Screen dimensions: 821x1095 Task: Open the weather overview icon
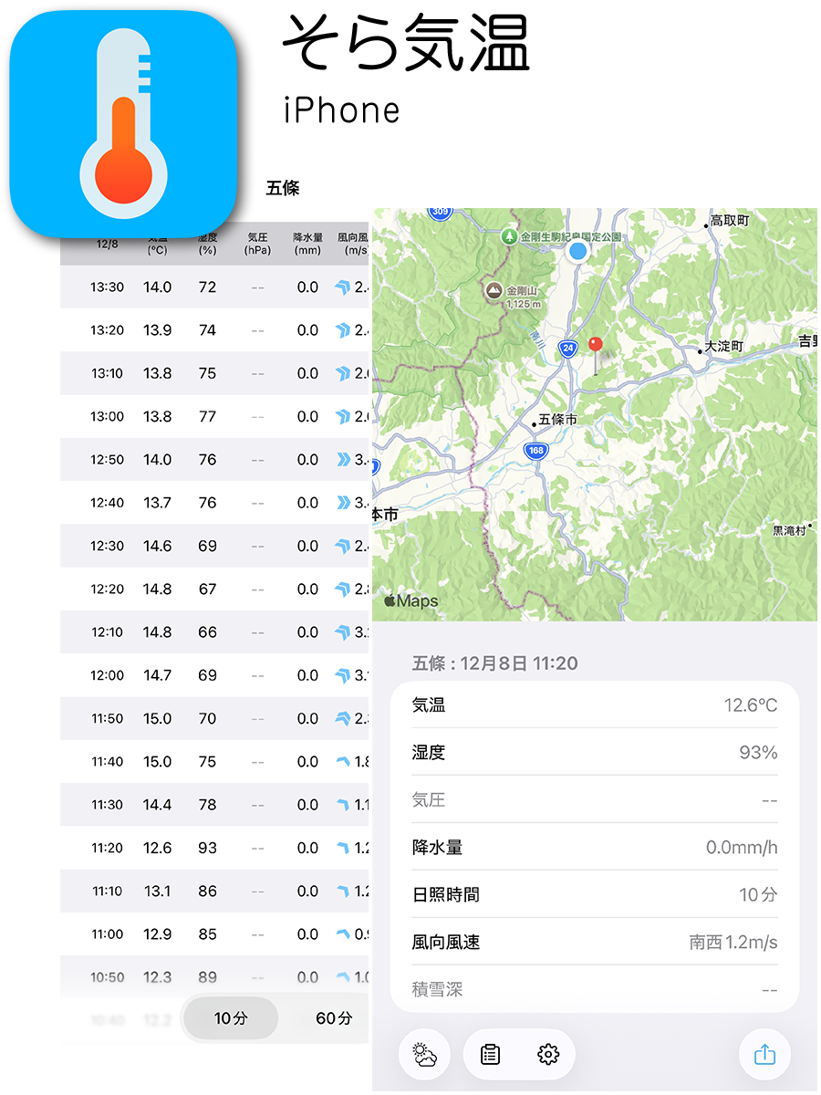point(424,1054)
